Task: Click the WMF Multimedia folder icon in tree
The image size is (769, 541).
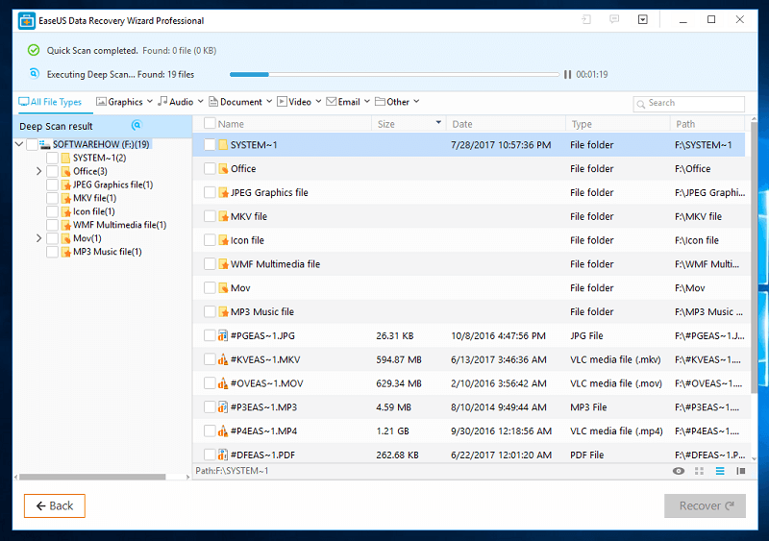Action: 66,225
